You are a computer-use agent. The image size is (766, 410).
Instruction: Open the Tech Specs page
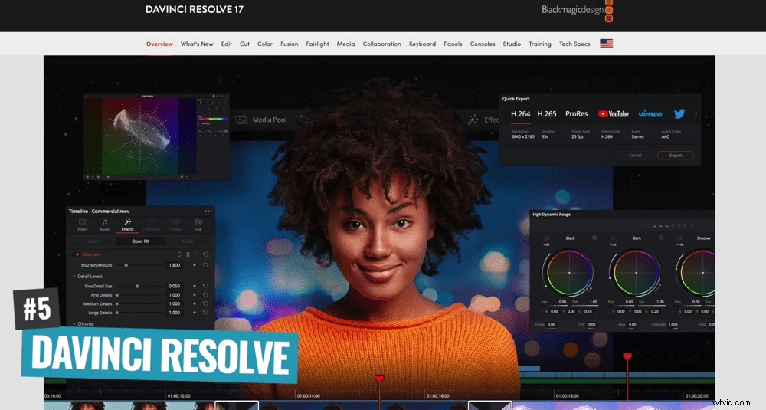click(574, 44)
